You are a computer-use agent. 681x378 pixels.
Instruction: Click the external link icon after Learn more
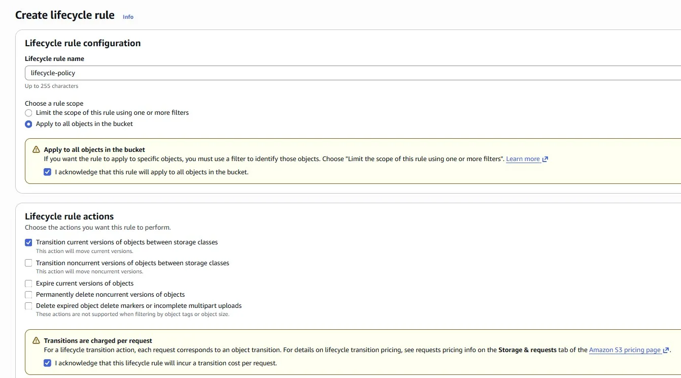pos(545,159)
